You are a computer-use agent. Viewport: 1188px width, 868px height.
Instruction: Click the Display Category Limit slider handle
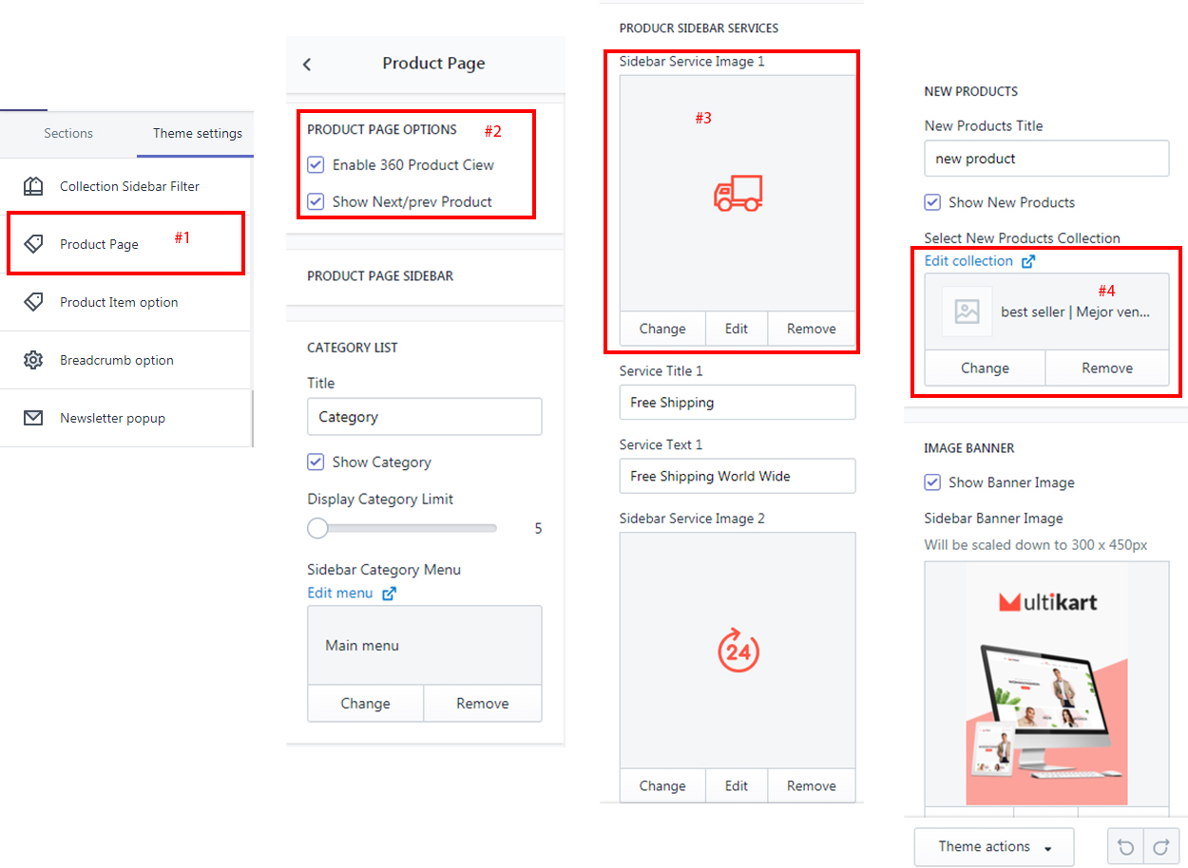(x=317, y=528)
